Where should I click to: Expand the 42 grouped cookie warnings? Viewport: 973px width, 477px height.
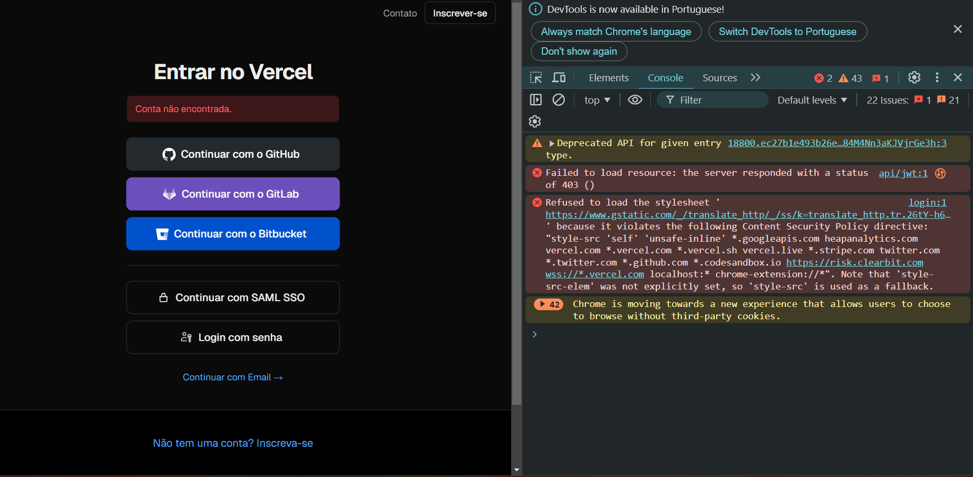point(548,304)
